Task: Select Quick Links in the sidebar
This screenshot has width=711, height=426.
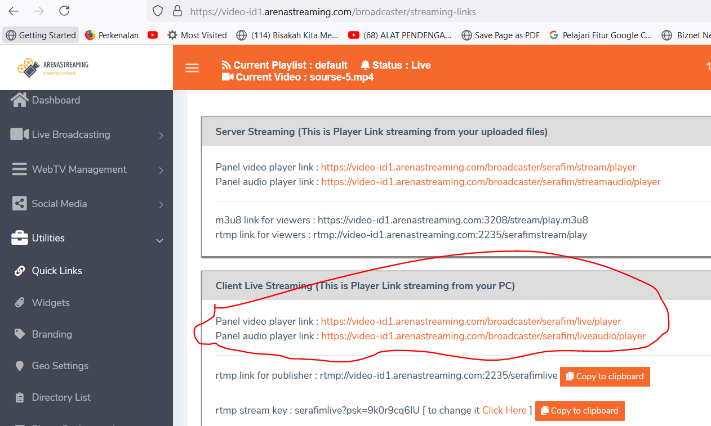Action: point(57,271)
